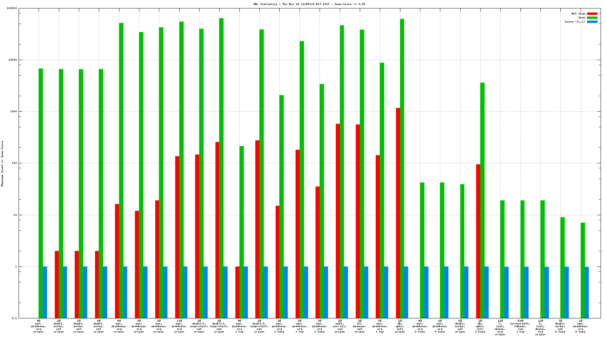This screenshot has width=606, height=340.
Task: Select the green spam bar for 9@ zen.spamhaus.org origin
Action: [41, 192]
